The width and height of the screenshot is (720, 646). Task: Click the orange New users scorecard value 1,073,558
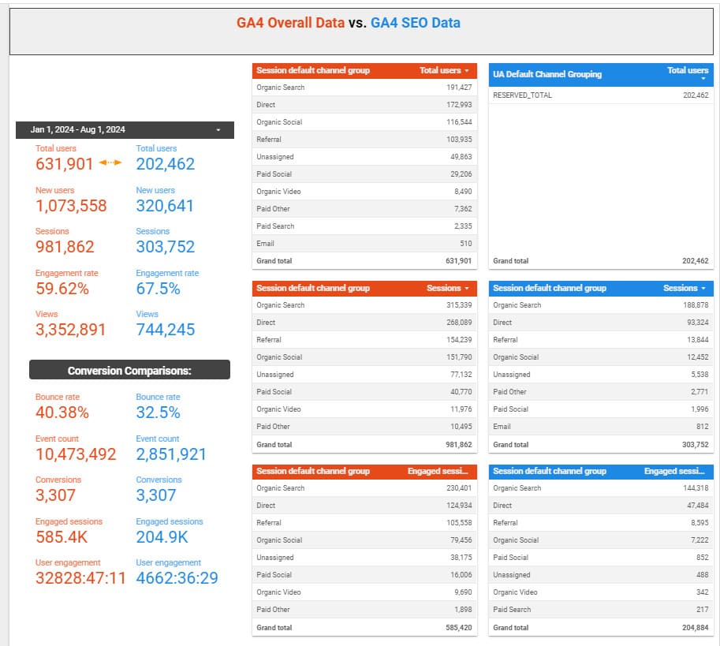71,206
